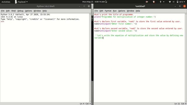Click the >>> prompt in the Shell
Screen dimensions: 187x105
tap(2, 22)
